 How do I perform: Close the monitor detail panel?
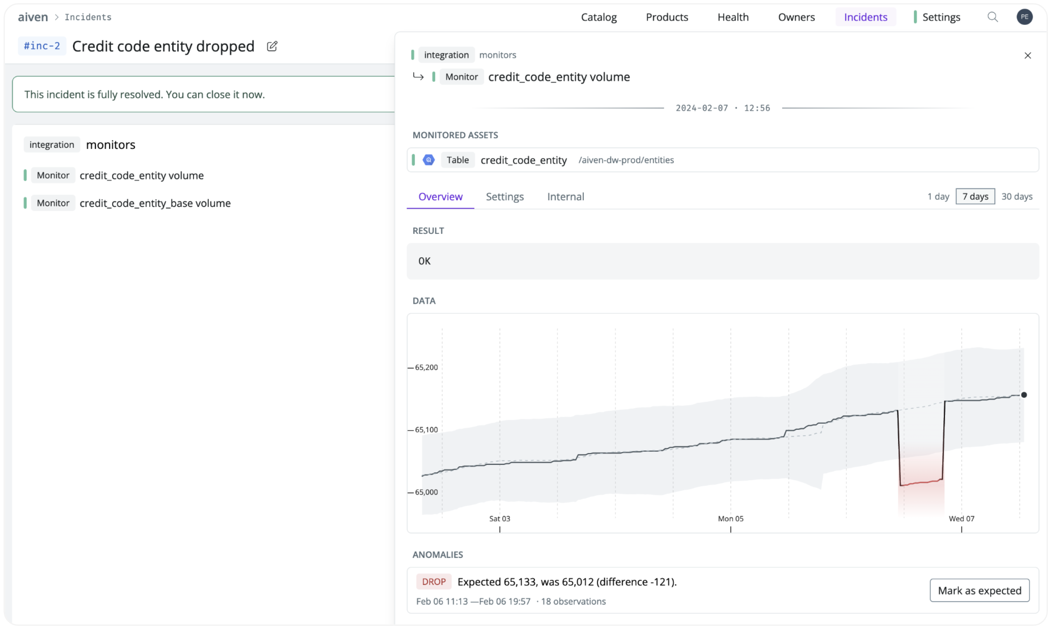tap(1027, 55)
